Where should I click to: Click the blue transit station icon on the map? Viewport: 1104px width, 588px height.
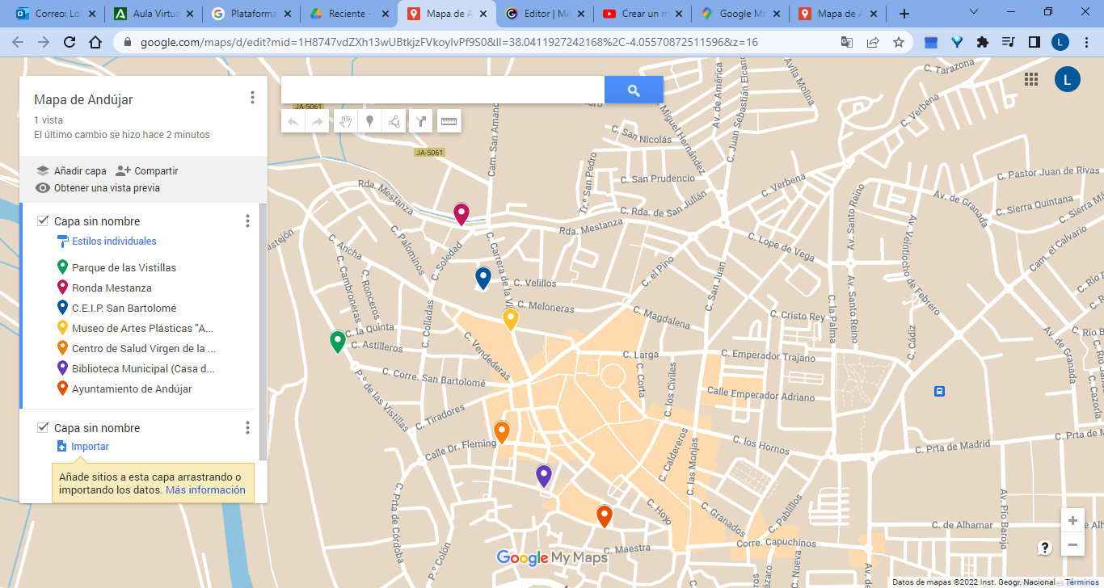click(938, 391)
